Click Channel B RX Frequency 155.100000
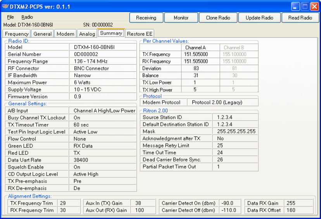321x219 pixels. tap(235, 61)
